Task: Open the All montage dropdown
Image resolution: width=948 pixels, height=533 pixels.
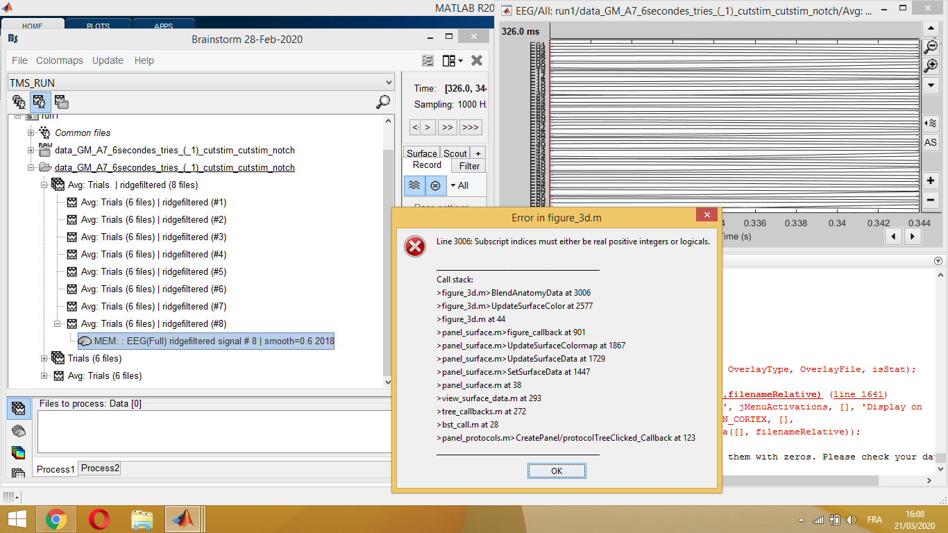Action: pyautogui.click(x=460, y=185)
